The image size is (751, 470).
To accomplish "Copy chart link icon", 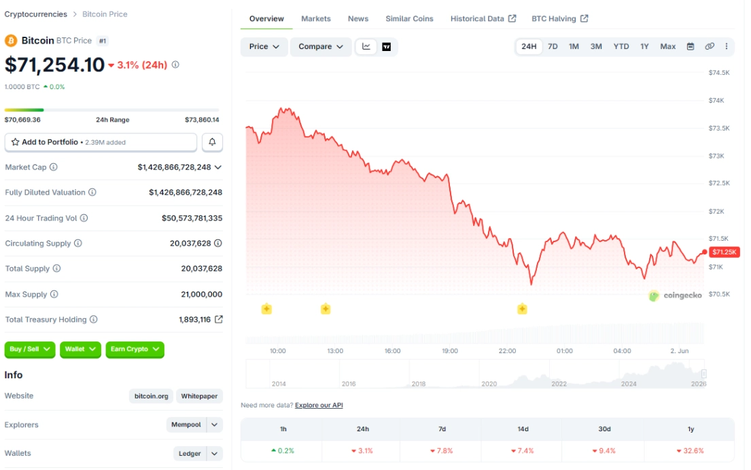I will (710, 46).
